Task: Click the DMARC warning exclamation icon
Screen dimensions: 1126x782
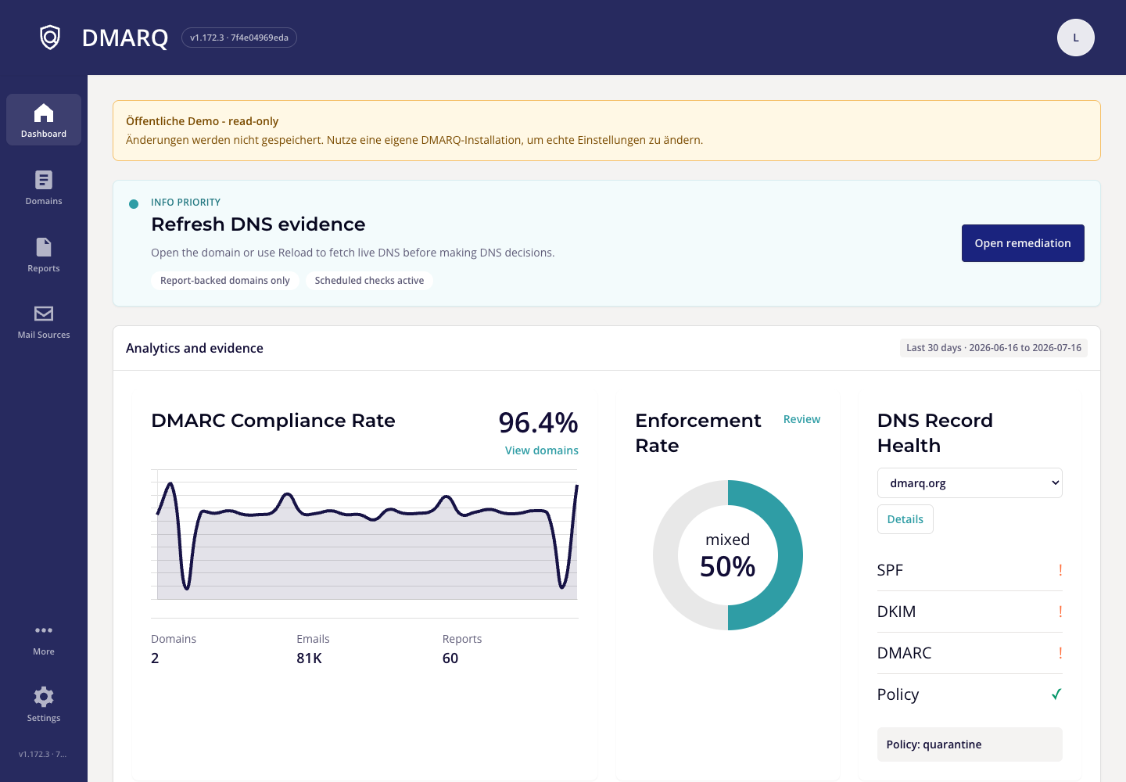Action: 1060,653
